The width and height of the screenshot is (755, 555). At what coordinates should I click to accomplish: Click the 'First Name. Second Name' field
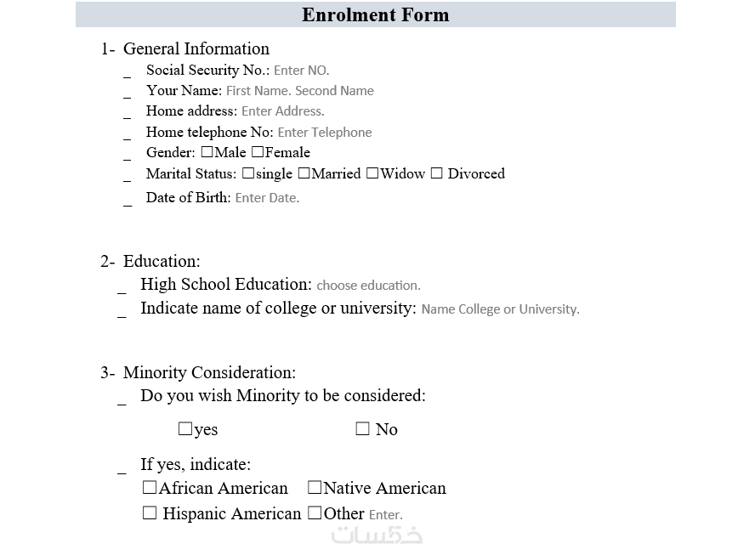[x=299, y=91]
